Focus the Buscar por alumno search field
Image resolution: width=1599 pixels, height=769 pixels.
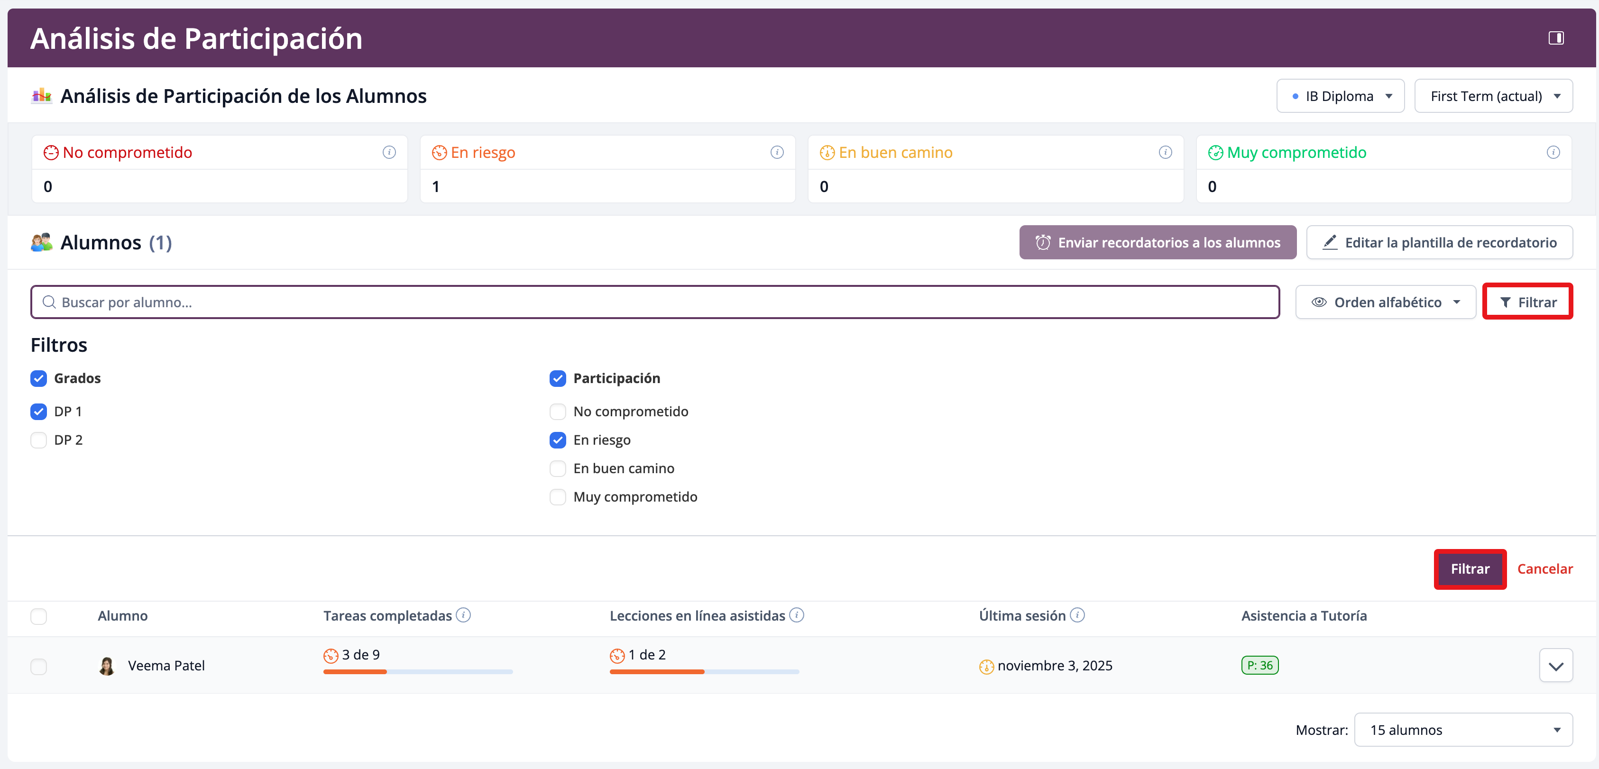[655, 302]
